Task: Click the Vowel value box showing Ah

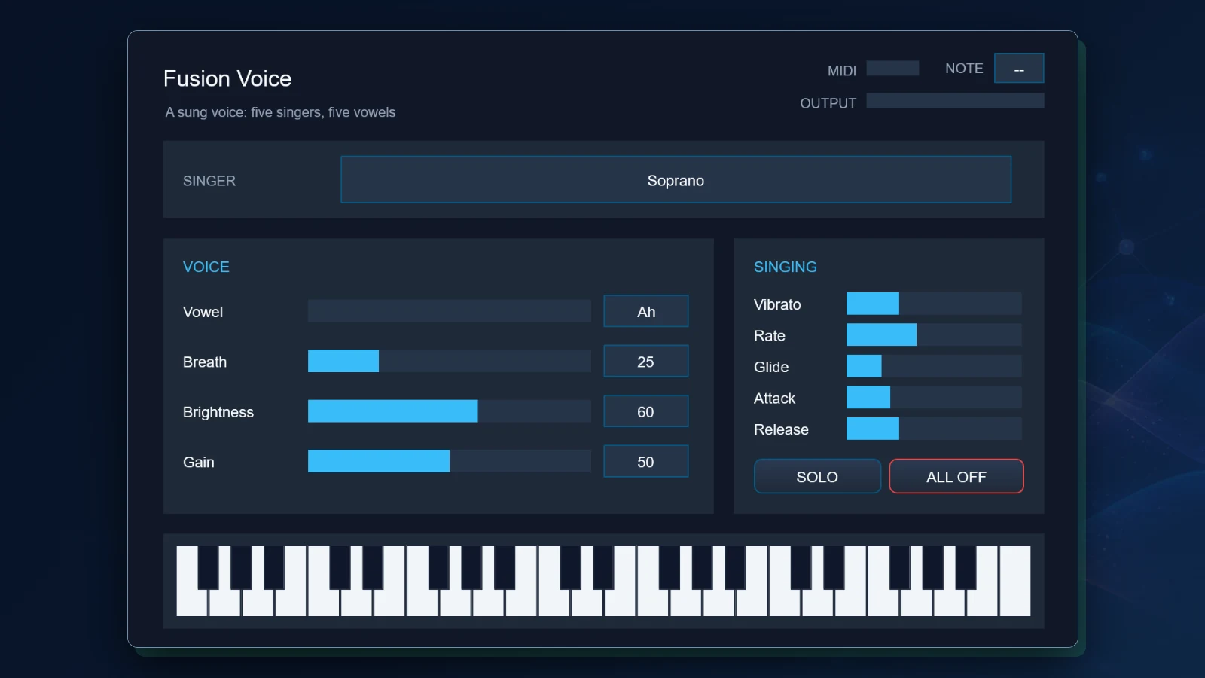Action: pos(646,311)
